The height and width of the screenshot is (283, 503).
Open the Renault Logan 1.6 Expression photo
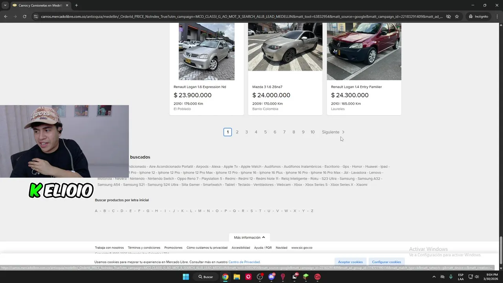pos(207,51)
